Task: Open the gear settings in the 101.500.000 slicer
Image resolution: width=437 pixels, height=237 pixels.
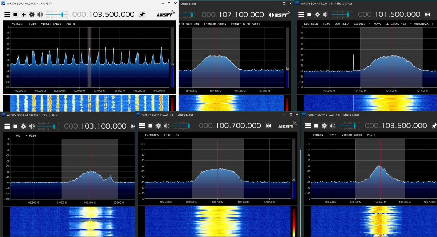Action: (x=317, y=15)
